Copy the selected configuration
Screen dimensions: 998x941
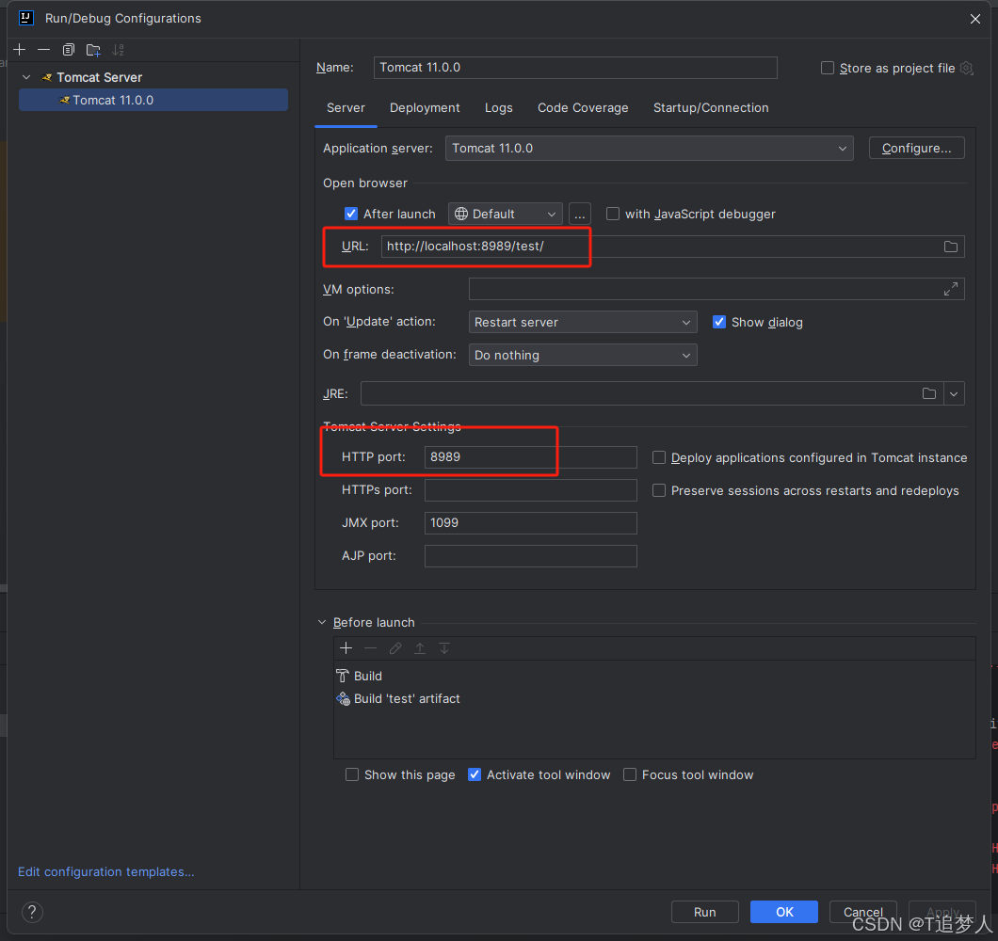tap(68, 50)
